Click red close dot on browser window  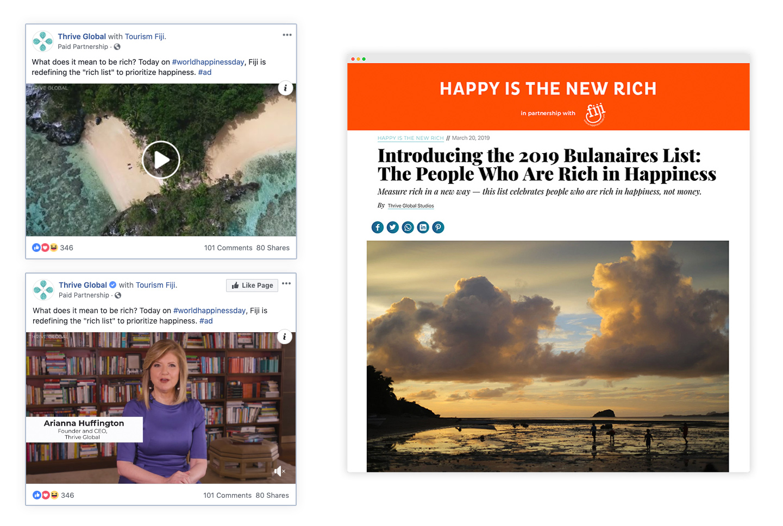coord(353,59)
